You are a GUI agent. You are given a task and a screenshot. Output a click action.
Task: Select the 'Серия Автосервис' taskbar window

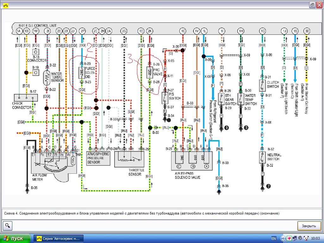[58, 238]
